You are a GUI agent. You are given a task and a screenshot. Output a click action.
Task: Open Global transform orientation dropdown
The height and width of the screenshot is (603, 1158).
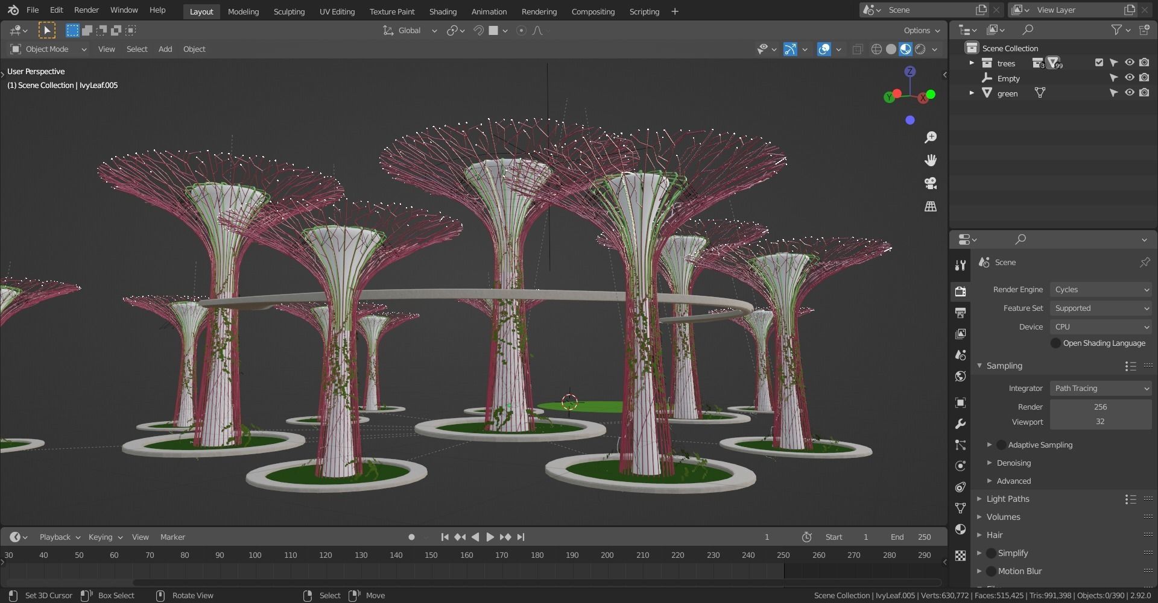(410, 31)
